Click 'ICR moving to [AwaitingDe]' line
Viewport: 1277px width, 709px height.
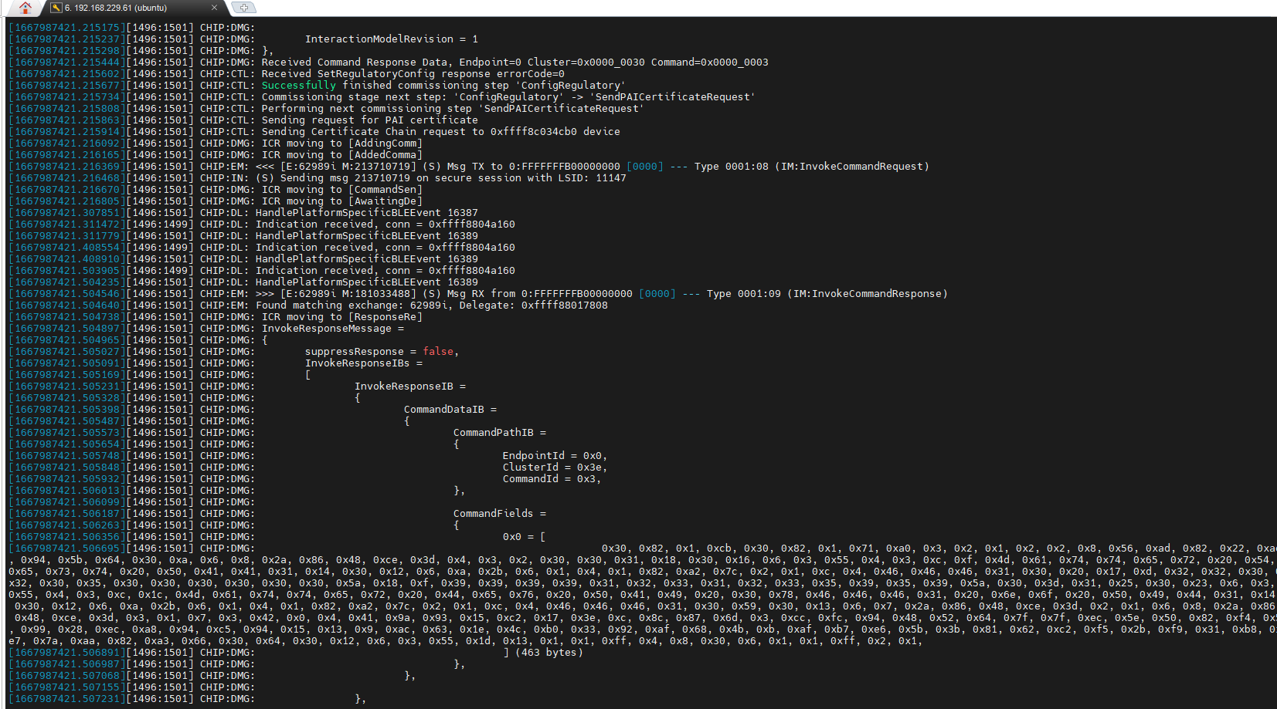[x=342, y=201]
